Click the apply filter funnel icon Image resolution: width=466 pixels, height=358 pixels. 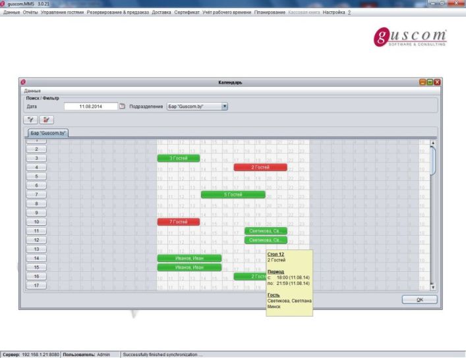pyautogui.click(x=31, y=120)
